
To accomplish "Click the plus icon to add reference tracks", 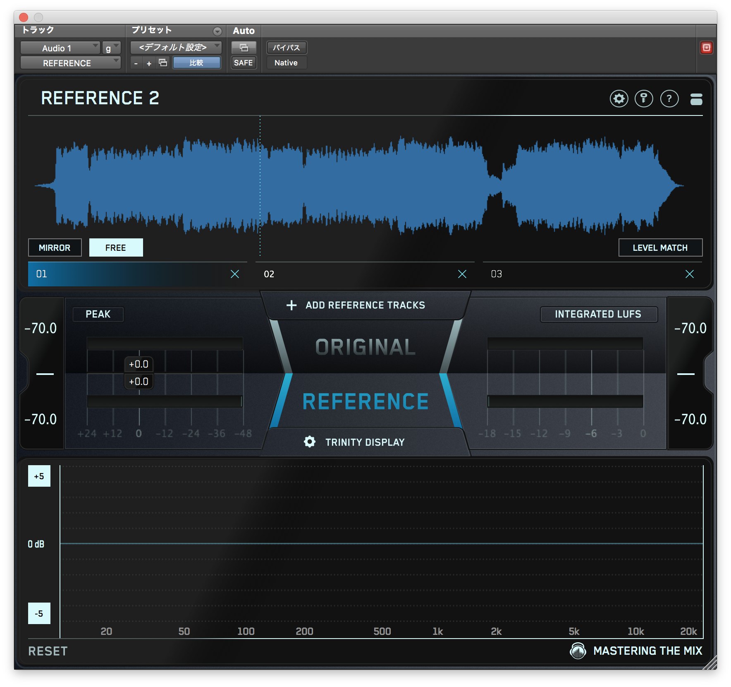I will [x=291, y=305].
